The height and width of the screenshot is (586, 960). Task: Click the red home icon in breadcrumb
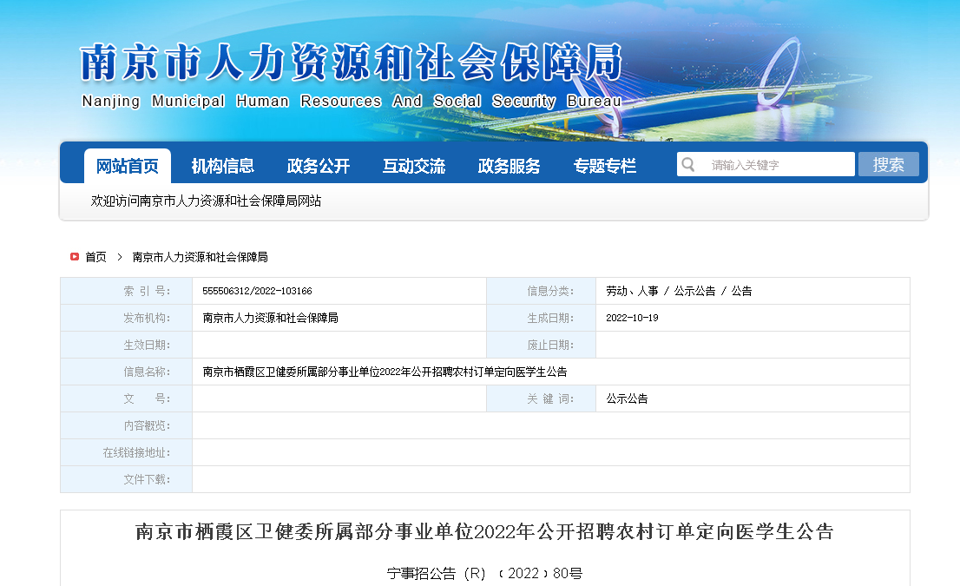[x=75, y=257]
